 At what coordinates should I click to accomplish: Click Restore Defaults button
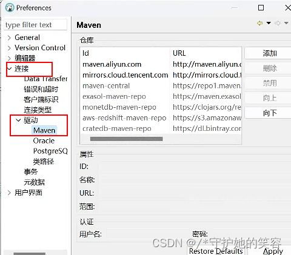point(216,251)
